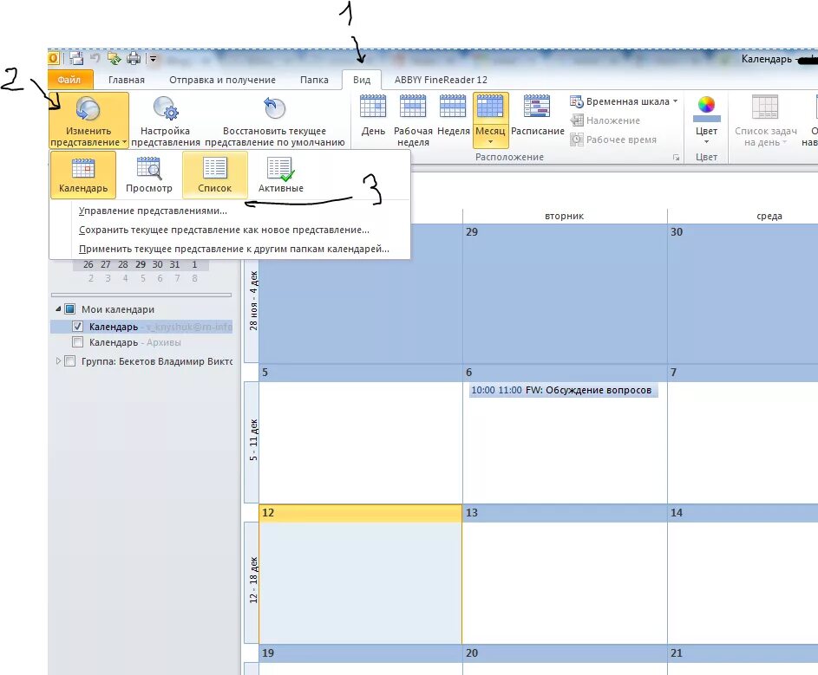Open the ABBYY FineReader 12 tab
Screen dimensions: 818x675
pos(441,80)
